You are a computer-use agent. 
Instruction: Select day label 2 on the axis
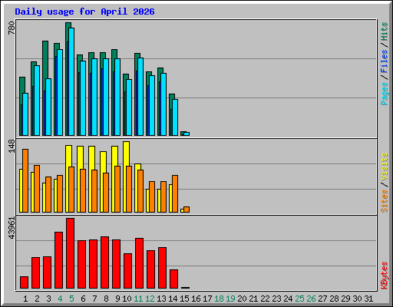tap(37, 299)
